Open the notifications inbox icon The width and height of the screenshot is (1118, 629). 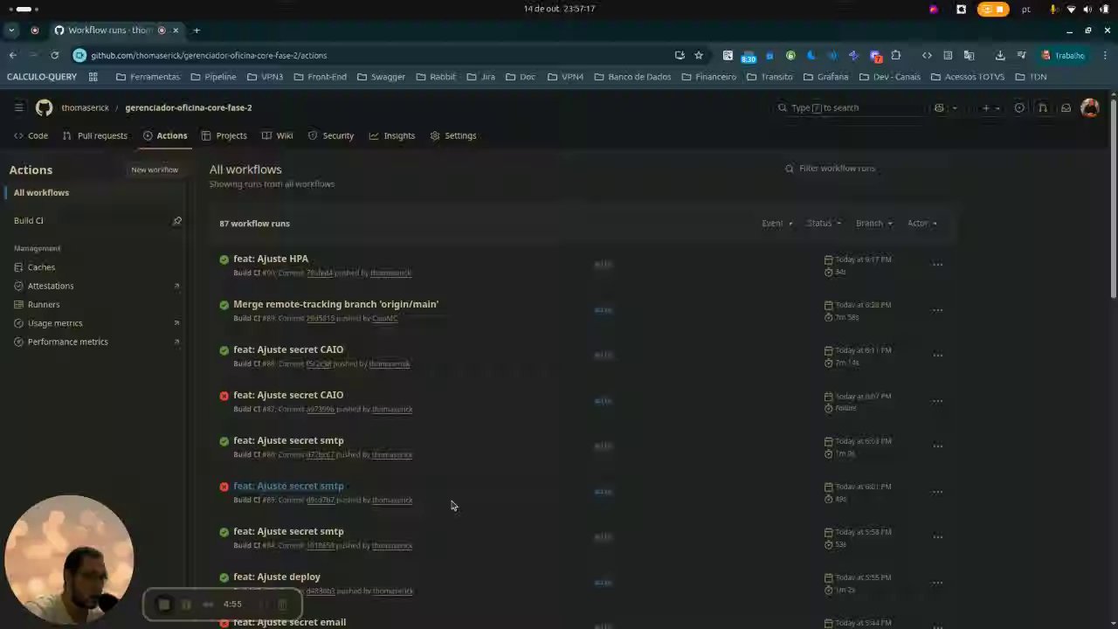(x=1066, y=107)
